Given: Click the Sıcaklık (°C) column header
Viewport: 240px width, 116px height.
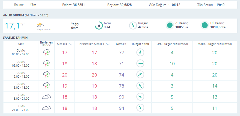Looking at the screenshot, I should 65,44.
